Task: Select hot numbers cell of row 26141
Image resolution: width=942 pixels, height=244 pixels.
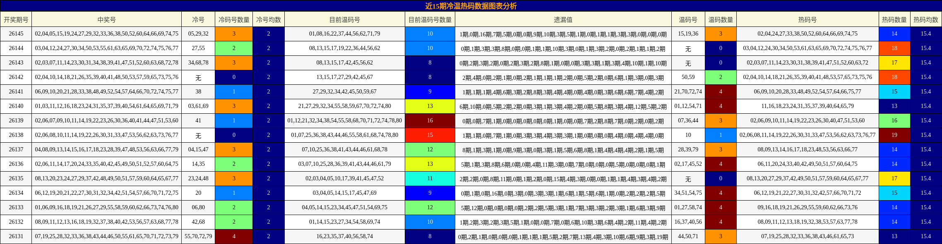Action: click(807, 92)
